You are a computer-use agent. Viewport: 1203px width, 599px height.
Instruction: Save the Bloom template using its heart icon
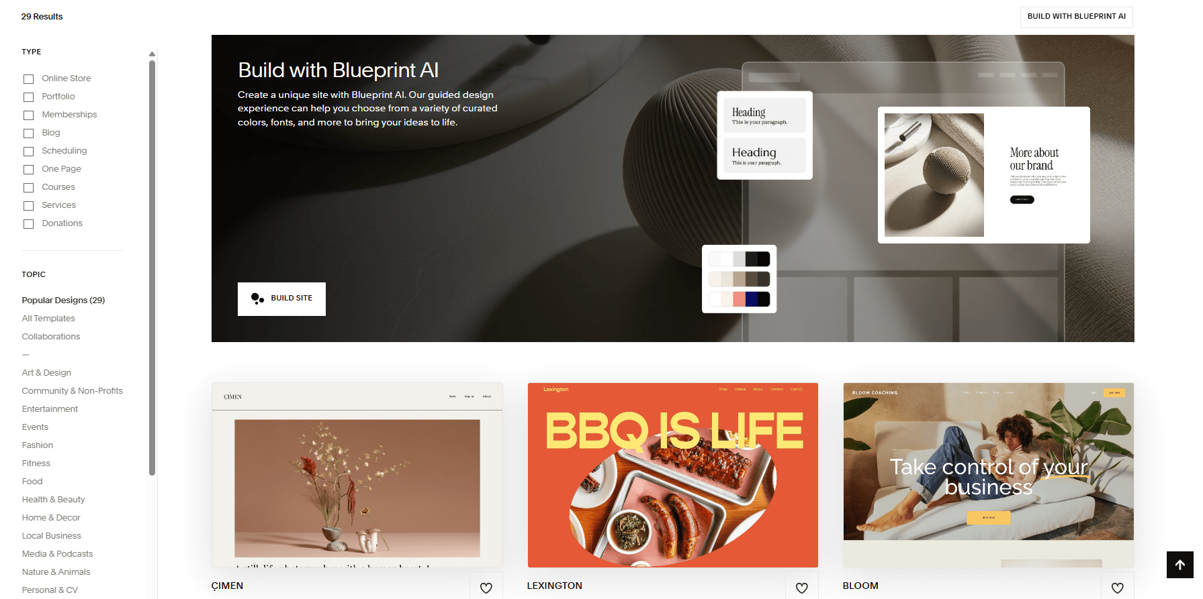tap(1117, 588)
